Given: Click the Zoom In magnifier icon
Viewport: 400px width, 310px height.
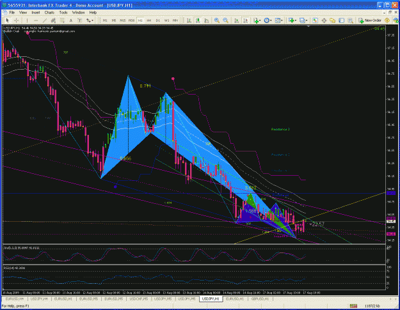Looking at the screenshot, I should 217,20.
